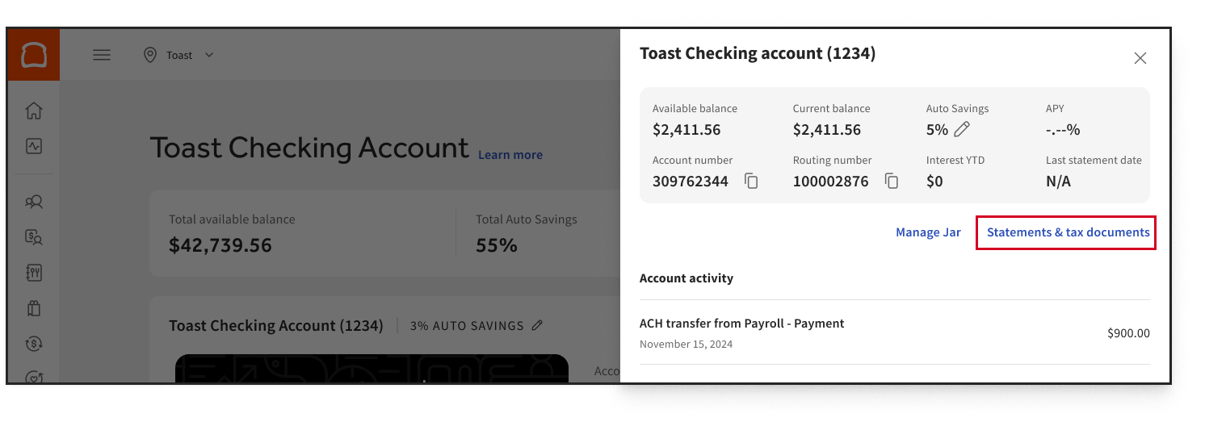Image resolution: width=1205 pixels, height=426 pixels.
Task: Open the menus fork-and-knife sidebar icon
Action: tap(34, 273)
